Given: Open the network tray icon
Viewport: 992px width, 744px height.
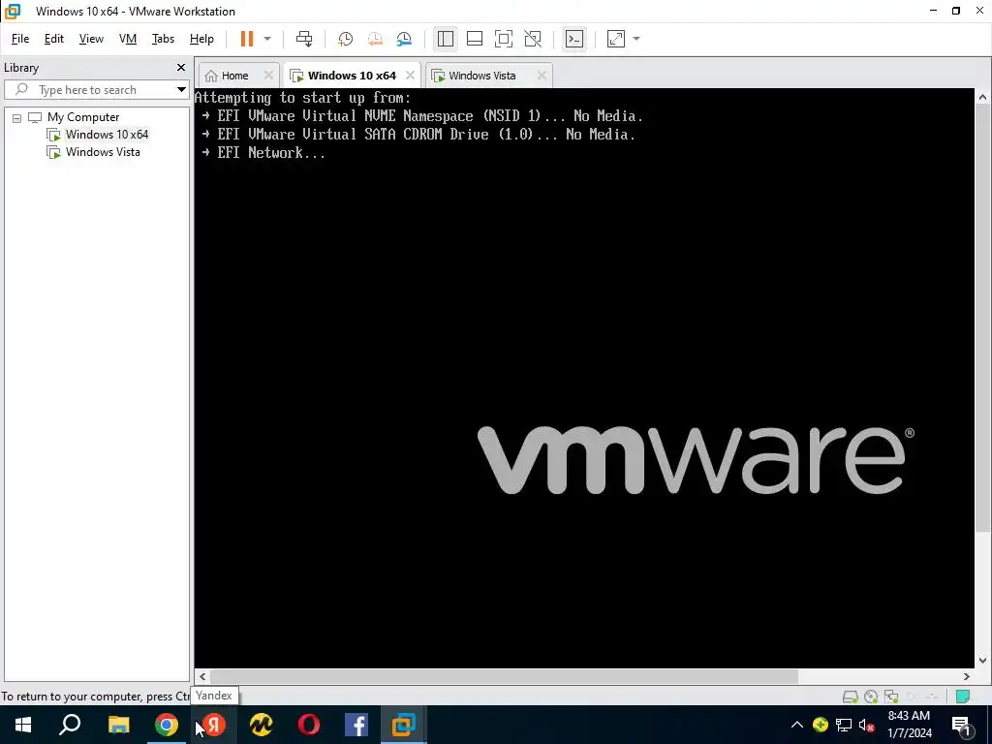Looking at the screenshot, I should coord(844,725).
